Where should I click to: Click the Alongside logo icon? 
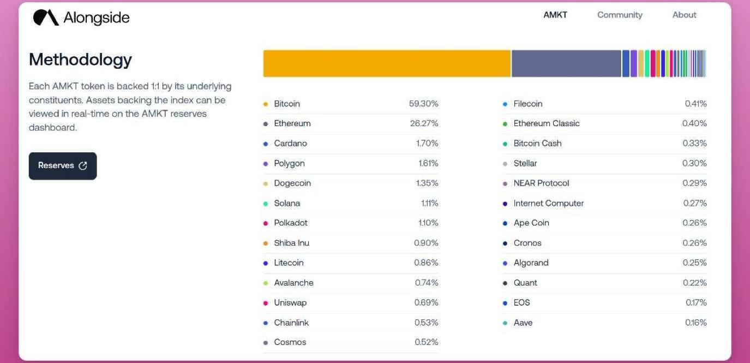46,17
